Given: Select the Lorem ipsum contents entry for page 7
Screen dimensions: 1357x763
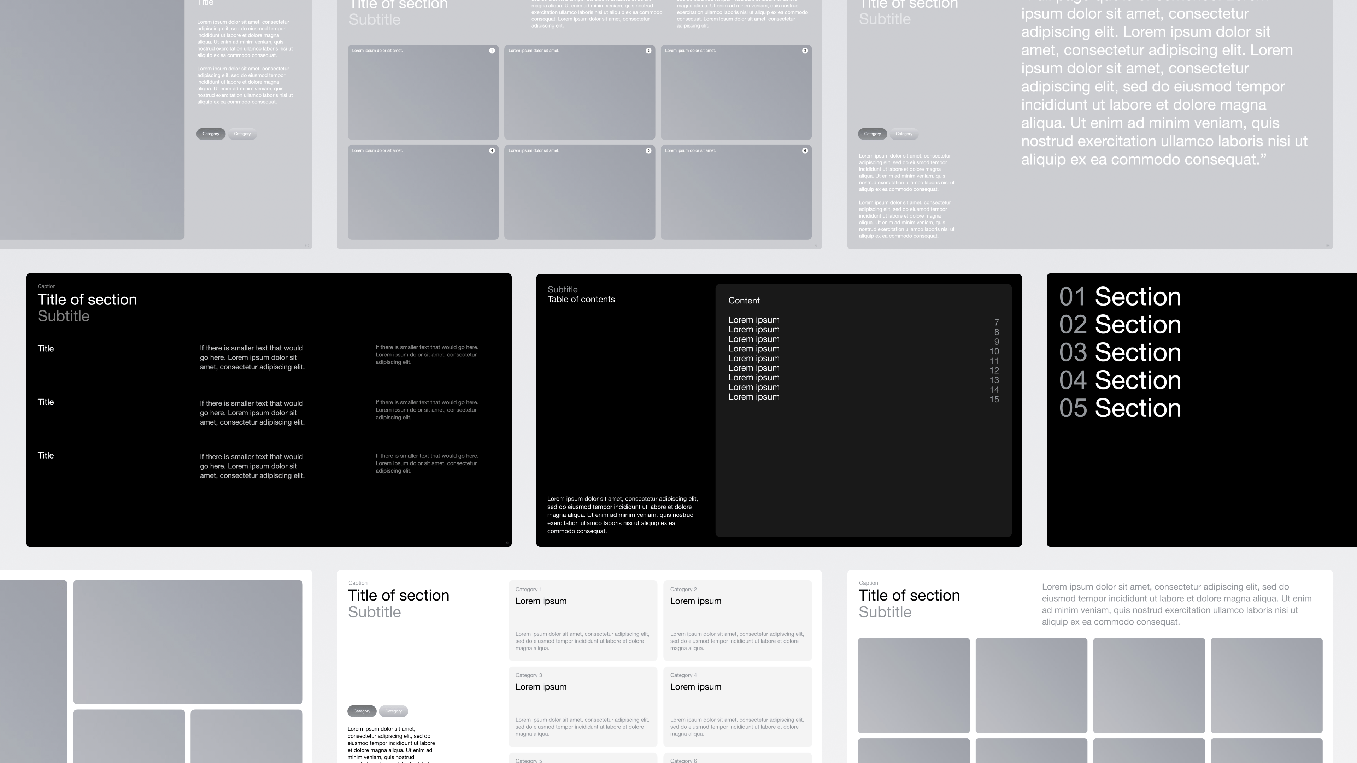Looking at the screenshot, I should coord(754,320).
